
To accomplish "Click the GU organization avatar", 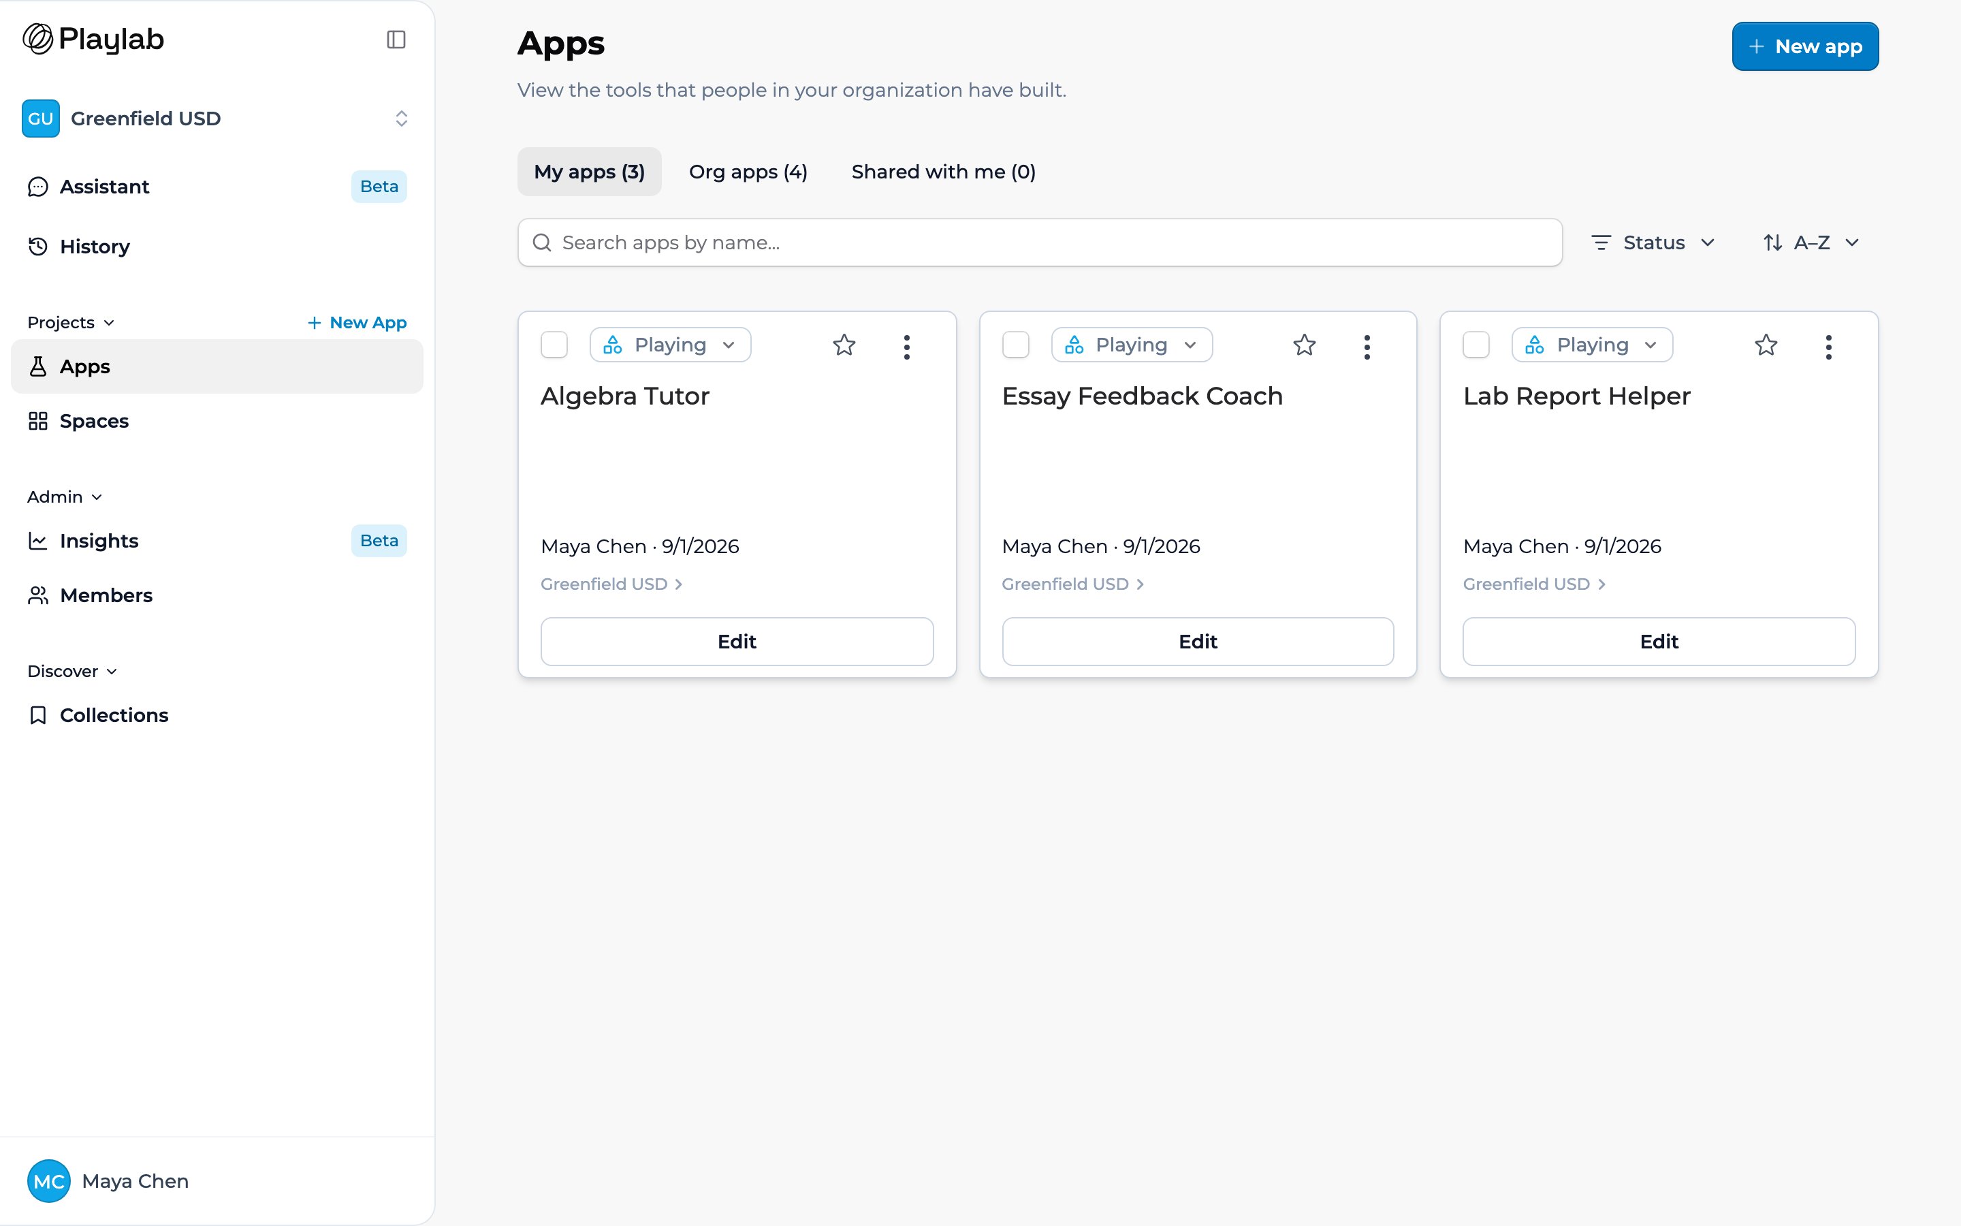I will click(41, 119).
